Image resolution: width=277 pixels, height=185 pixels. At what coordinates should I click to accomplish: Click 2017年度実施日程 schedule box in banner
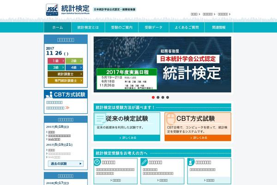pos(127,79)
